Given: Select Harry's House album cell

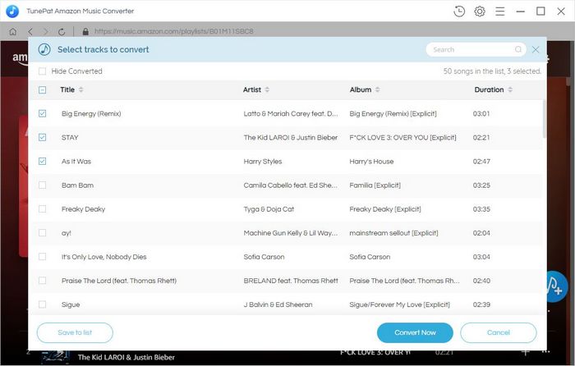Looking at the screenshot, I should (371, 161).
